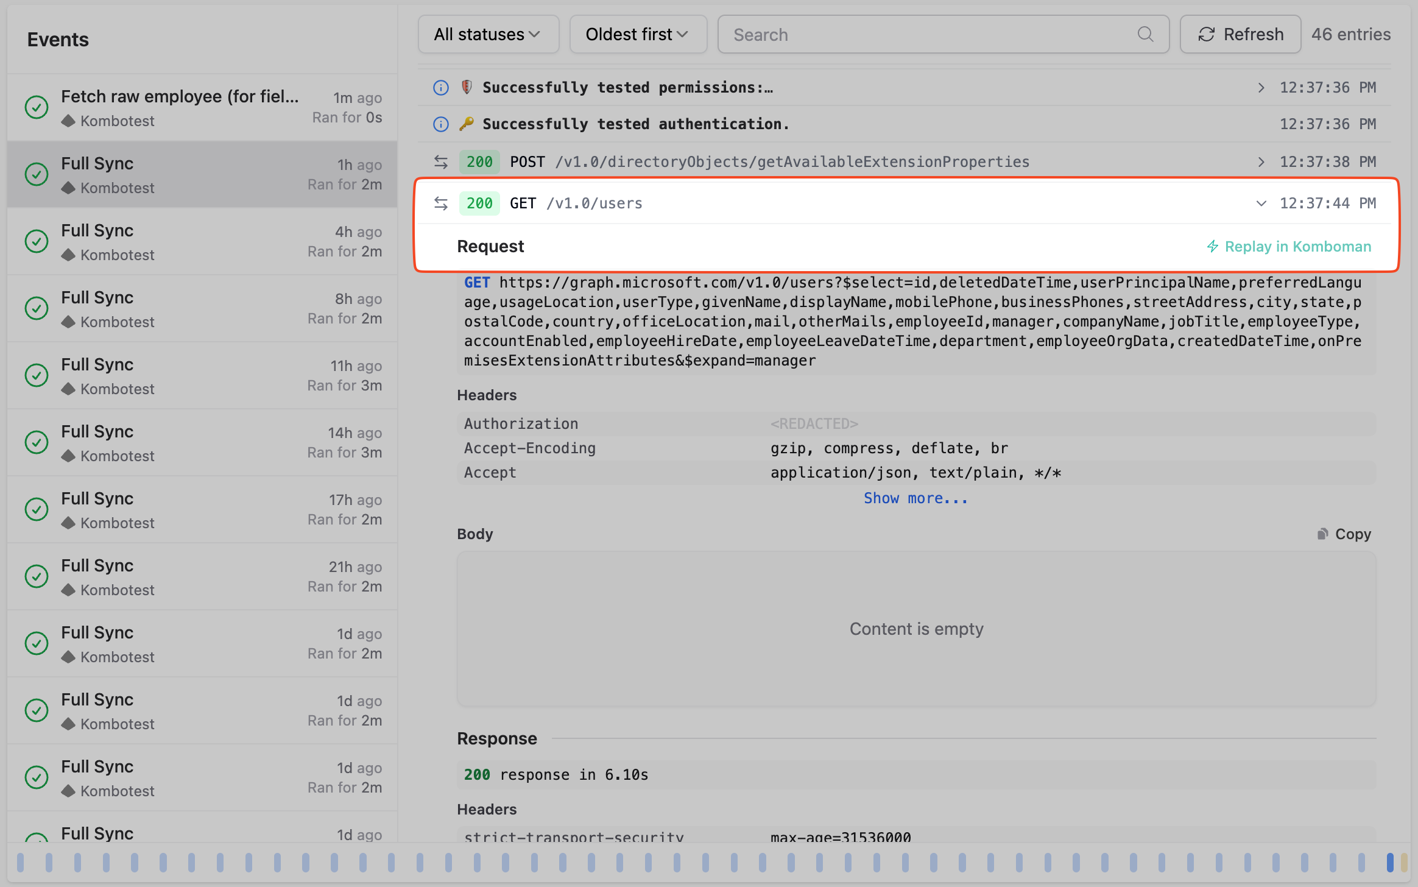Open the Oldest first sort dropdown
The image size is (1418, 887).
point(637,34)
